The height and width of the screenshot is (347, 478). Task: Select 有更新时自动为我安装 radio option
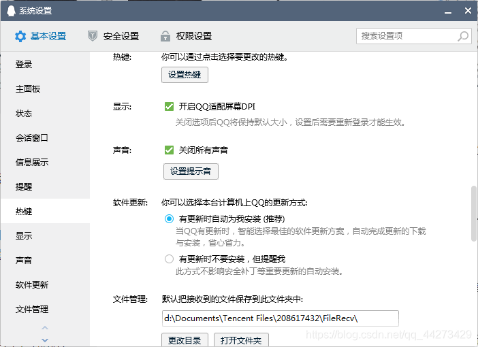pos(169,218)
